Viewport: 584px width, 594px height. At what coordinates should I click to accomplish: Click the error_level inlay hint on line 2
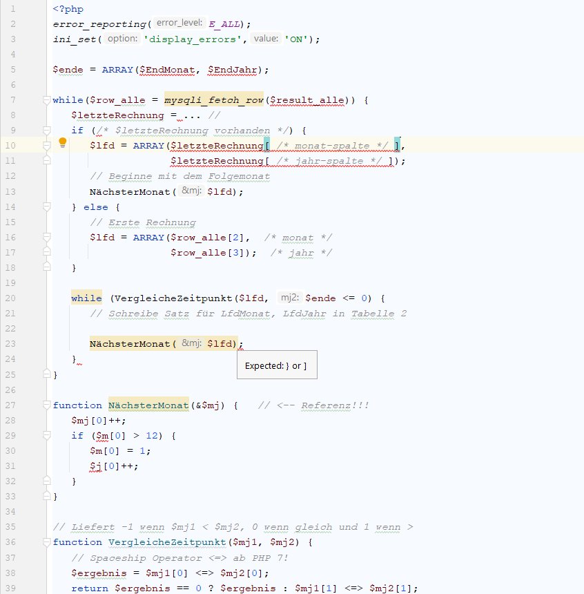coord(178,23)
